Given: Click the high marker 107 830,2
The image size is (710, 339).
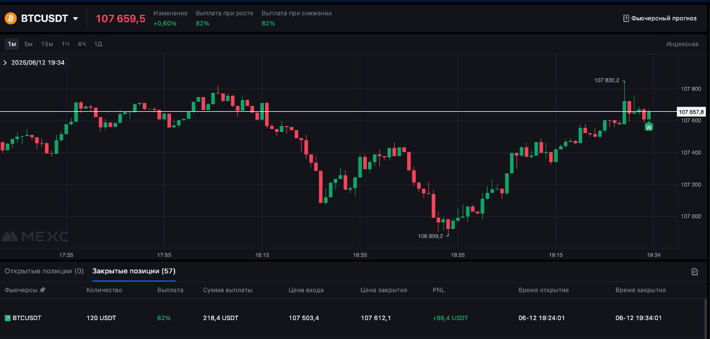Looking at the screenshot, I should click(x=607, y=80).
